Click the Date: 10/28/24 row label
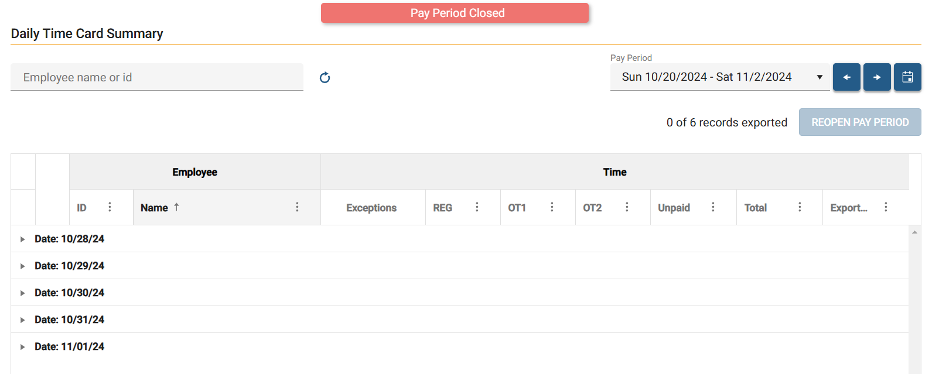The height and width of the screenshot is (374, 939). click(x=69, y=239)
